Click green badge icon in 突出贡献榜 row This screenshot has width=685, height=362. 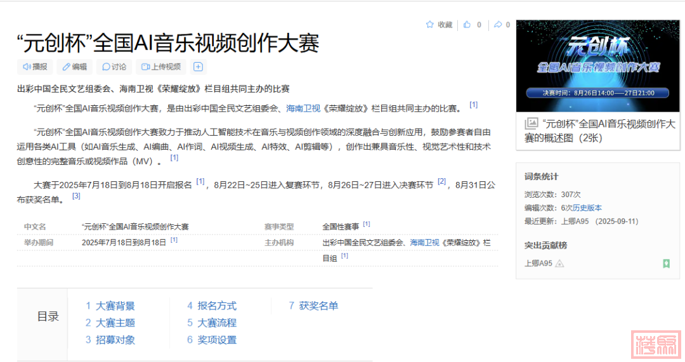point(666,264)
